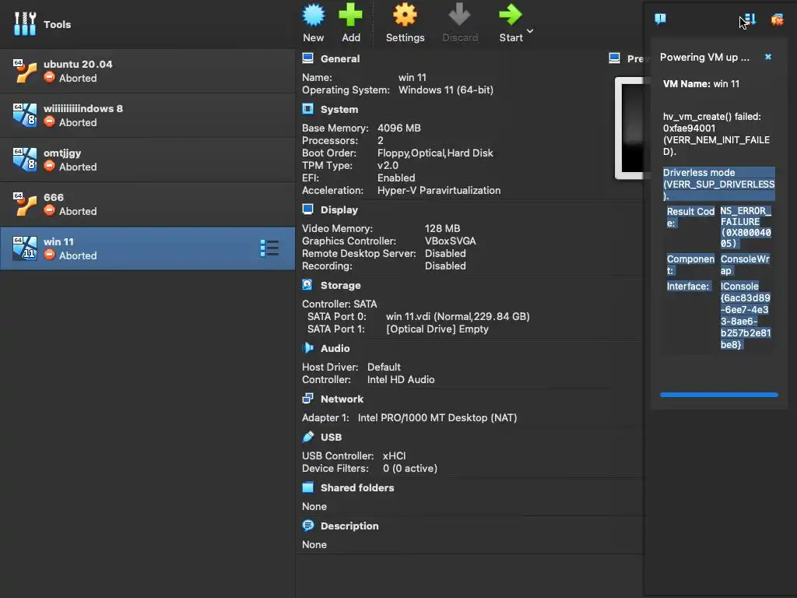This screenshot has width=797, height=598.
Task: Click the blue progress bar in notification
Action: pos(718,395)
